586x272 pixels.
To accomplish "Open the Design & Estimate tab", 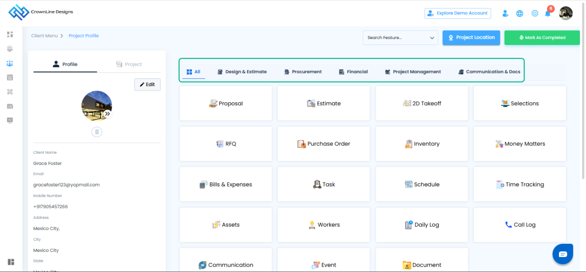I will (242, 72).
